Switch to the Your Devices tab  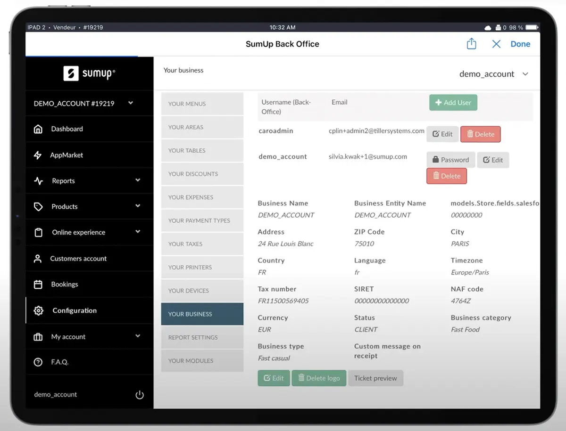[x=202, y=291]
